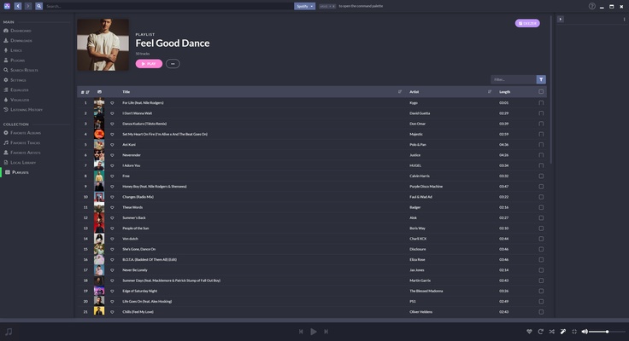Screen dimensions: 629x341
Task: Select checkbox for Neverender track
Action: click(x=541, y=155)
